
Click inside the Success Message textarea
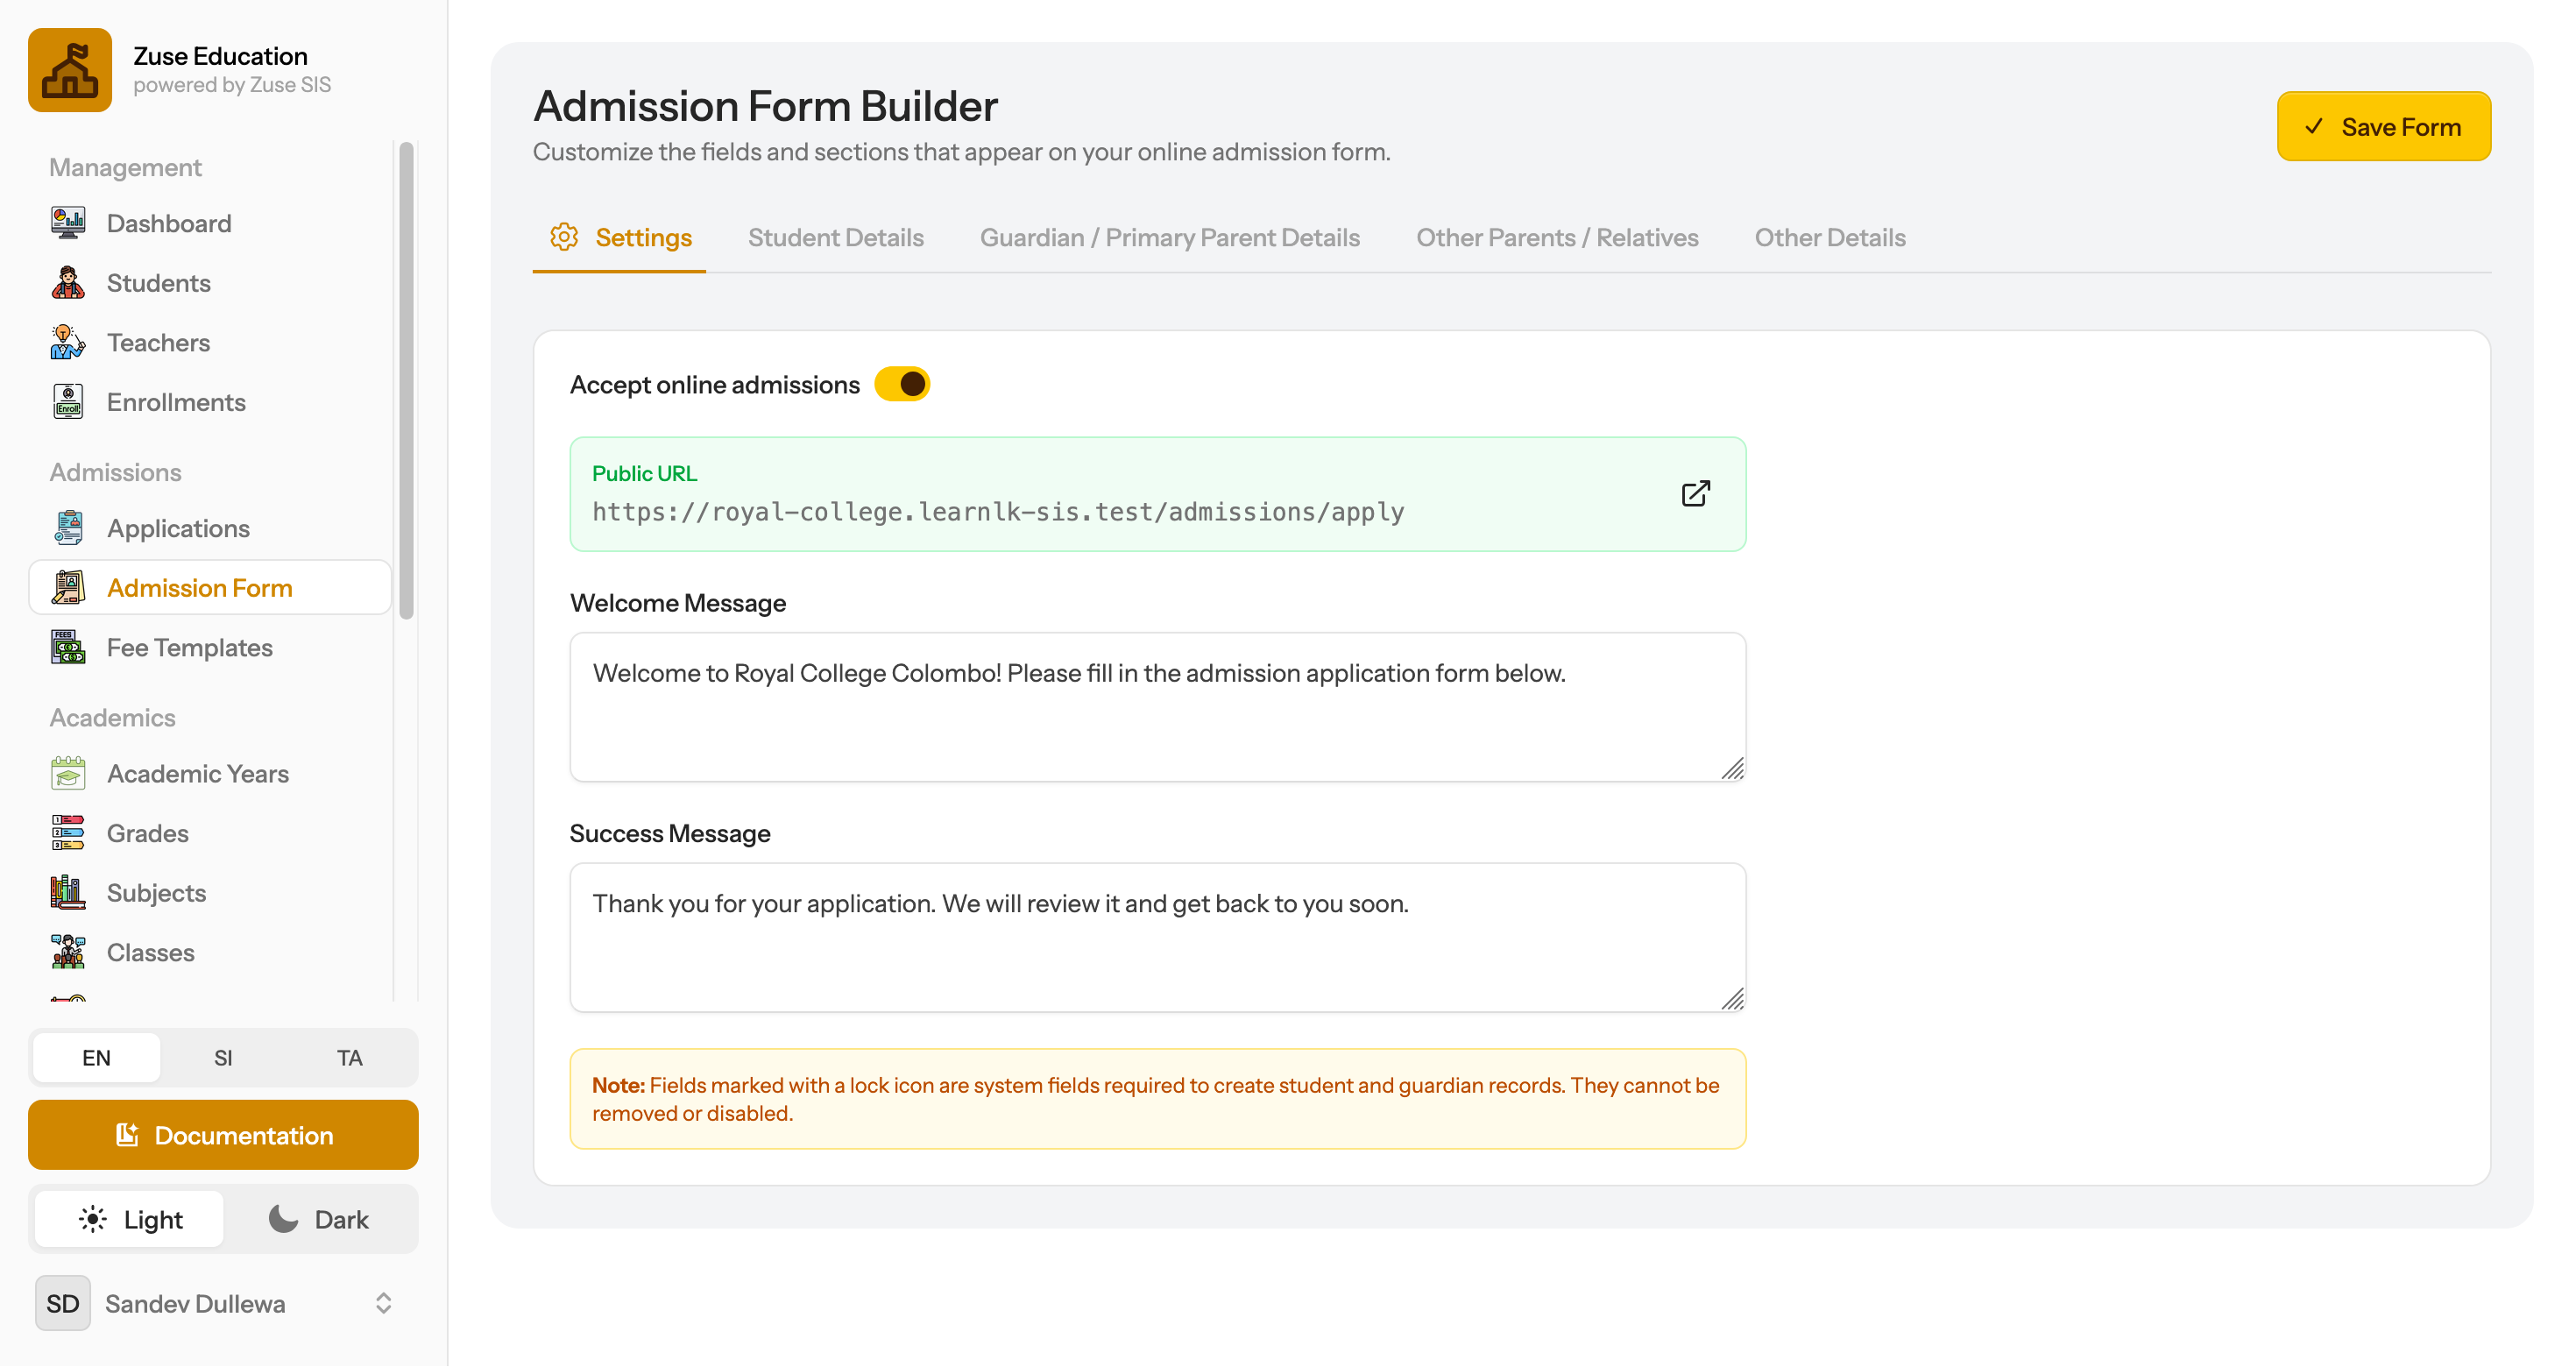point(1157,937)
